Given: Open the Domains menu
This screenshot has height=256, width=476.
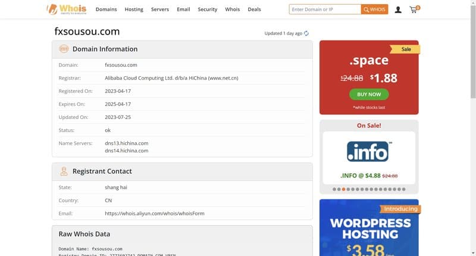Looking at the screenshot, I should pos(107,10).
